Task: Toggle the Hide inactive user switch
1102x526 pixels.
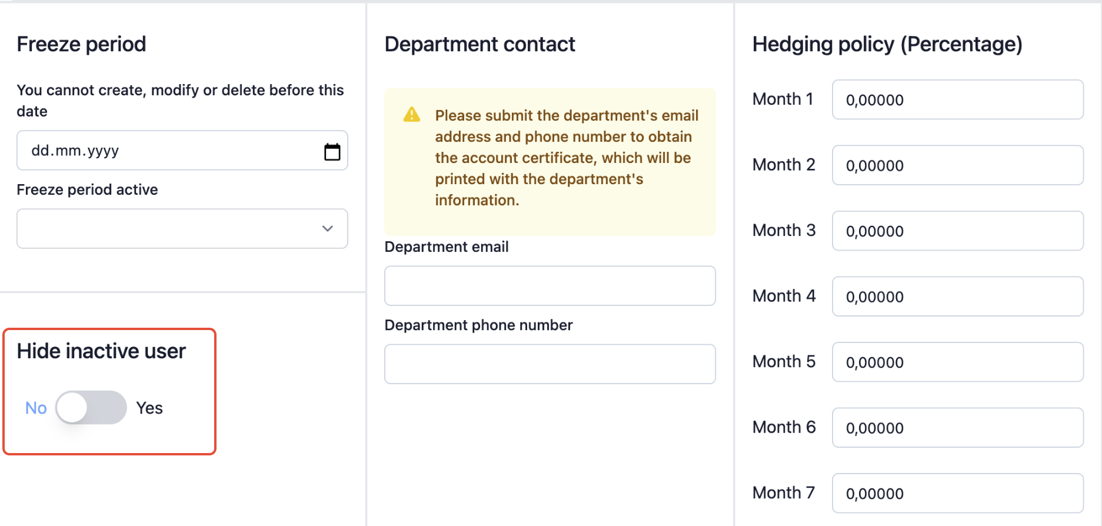Action: point(91,408)
